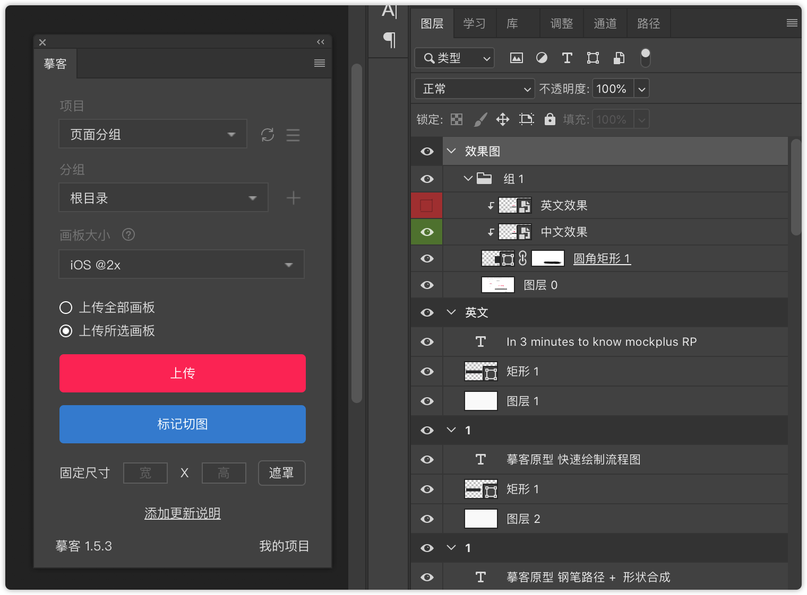The image size is (807, 595).
Task: Switch to the 通道 tab
Action: tap(605, 23)
